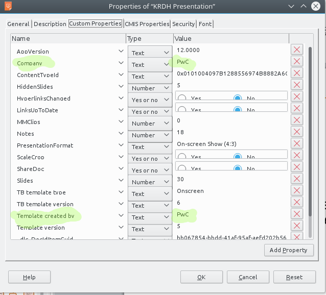
Task: Select Yes for ShareDoc
Action: (182, 168)
